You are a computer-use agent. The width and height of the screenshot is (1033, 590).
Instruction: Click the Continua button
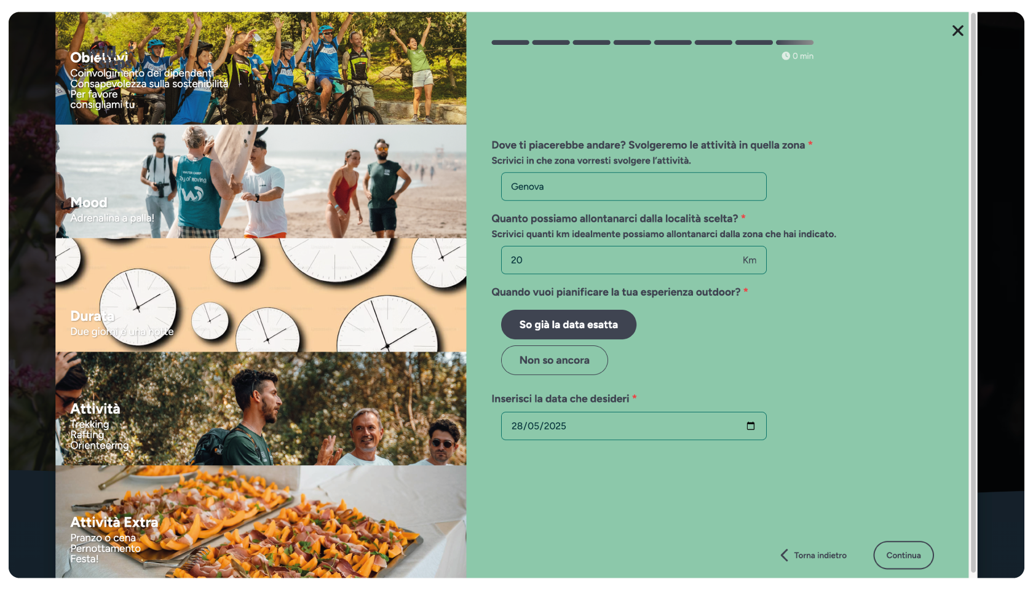[903, 555]
